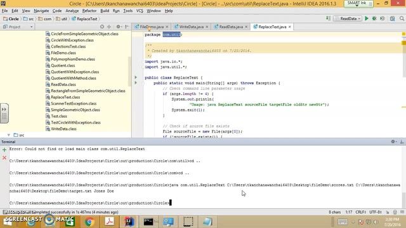The width and height of the screenshot is (406, 228).
Task: Open Terminal panel gear settings
Action: 393,142
